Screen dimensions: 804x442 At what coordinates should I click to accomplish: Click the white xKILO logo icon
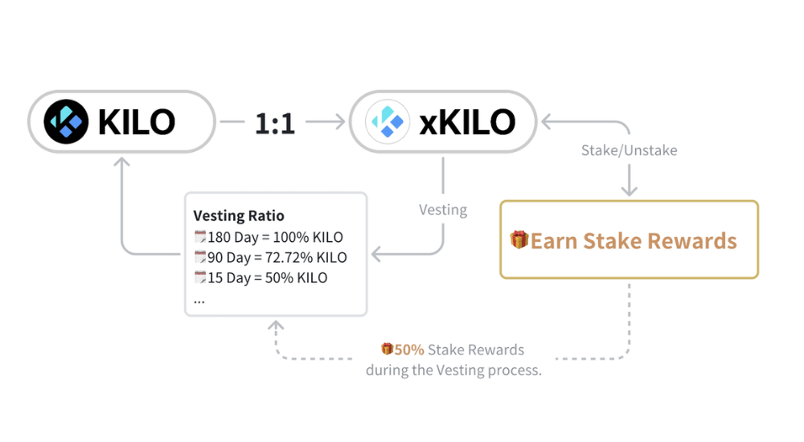coord(388,123)
